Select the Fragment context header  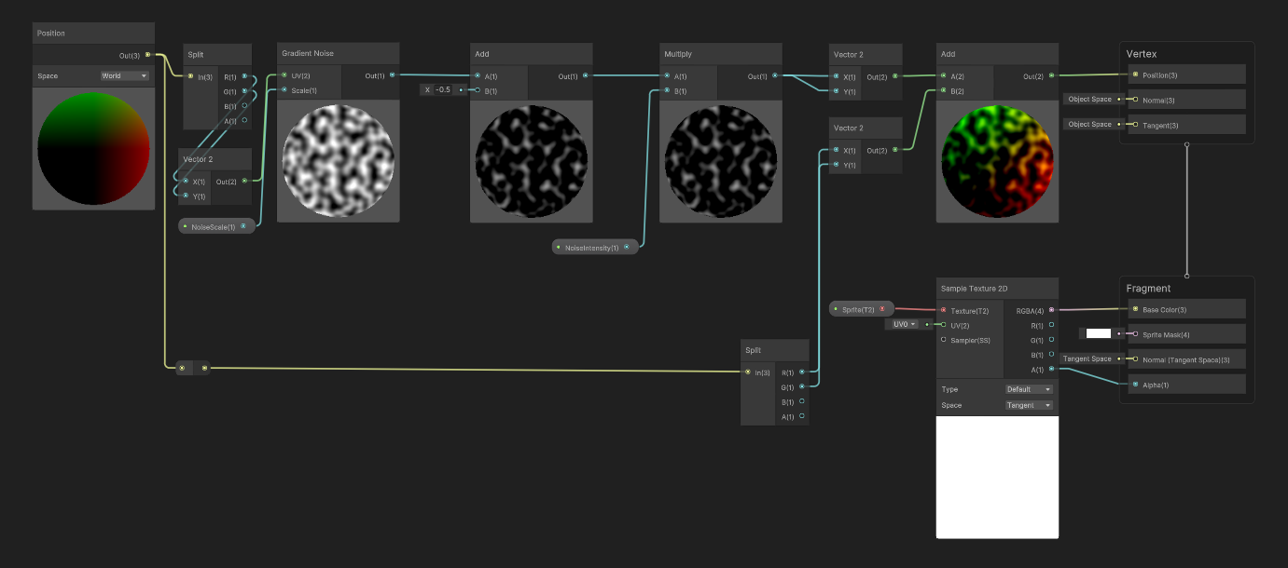coord(1148,289)
